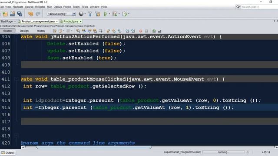The height and width of the screenshot is (156, 278).
Task: Undo the last edit
Action: tap(31, 14)
